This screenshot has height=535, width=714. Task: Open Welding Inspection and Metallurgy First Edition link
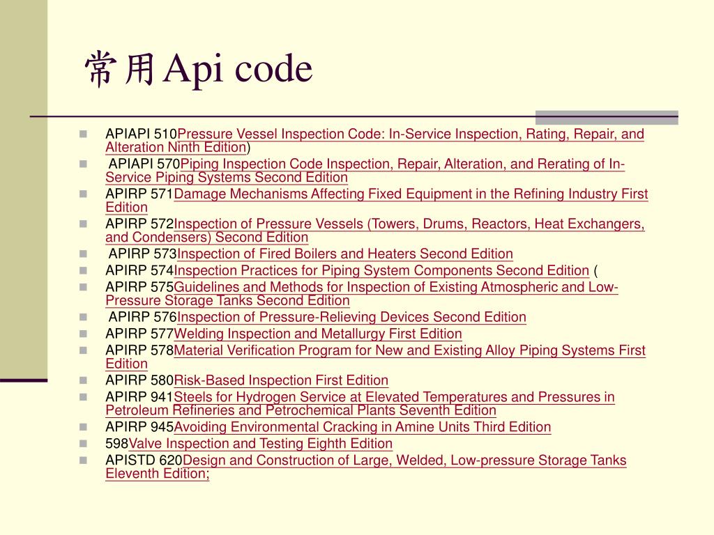coord(317,334)
